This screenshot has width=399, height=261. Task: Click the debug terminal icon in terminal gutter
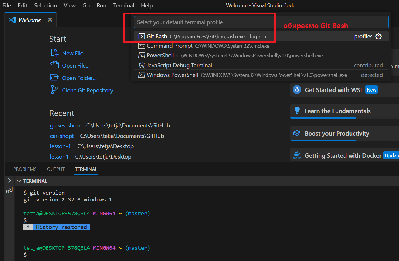[9, 190]
